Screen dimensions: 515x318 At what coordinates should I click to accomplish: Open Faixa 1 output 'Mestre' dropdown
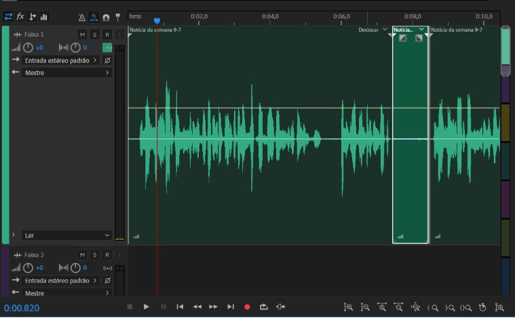[66, 73]
